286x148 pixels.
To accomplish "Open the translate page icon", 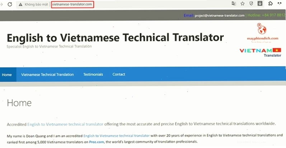I will click(x=234, y=4).
